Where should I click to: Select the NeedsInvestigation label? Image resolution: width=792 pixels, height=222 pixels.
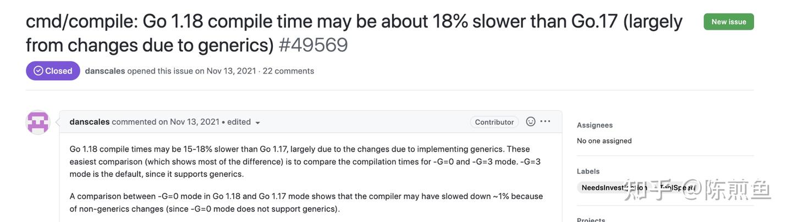coord(612,188)
